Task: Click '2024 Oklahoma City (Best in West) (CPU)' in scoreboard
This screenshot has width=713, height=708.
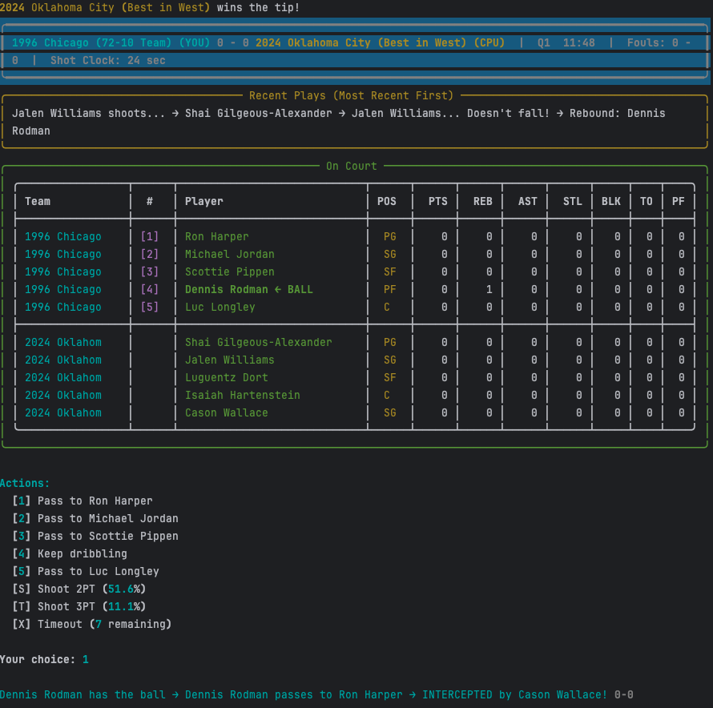Action: (381, 42)
